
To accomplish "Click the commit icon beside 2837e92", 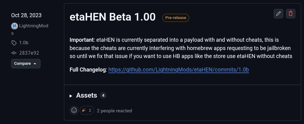I will point(14,53).
